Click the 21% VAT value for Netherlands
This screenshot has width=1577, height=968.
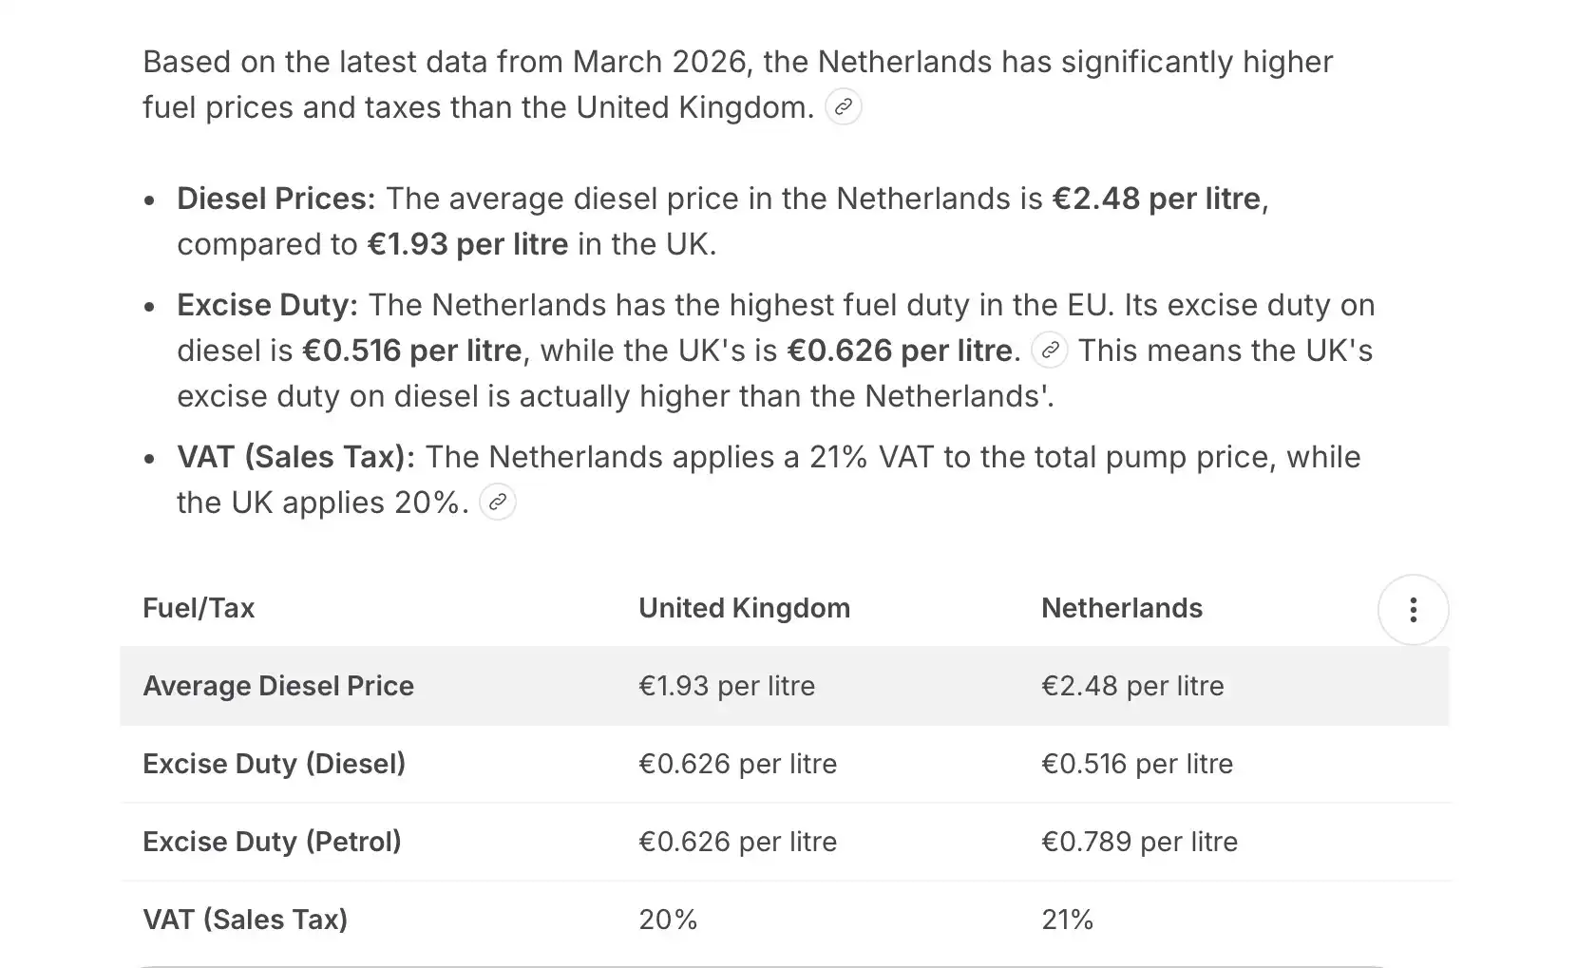(x=1068, y=919)
